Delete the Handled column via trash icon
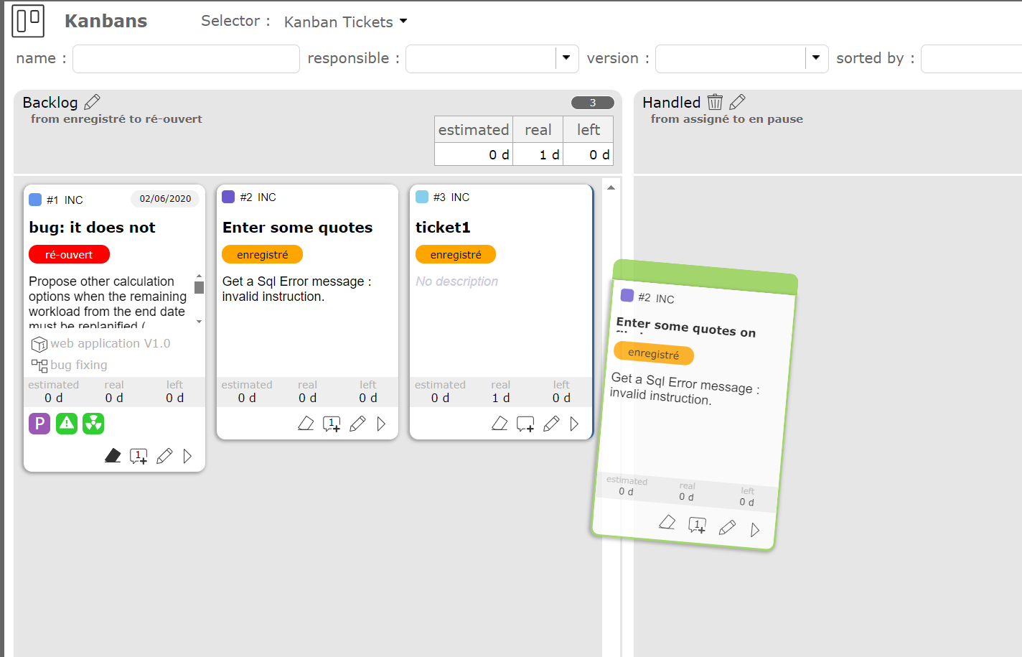This screenshot has height=657, width=1022. 715,102
